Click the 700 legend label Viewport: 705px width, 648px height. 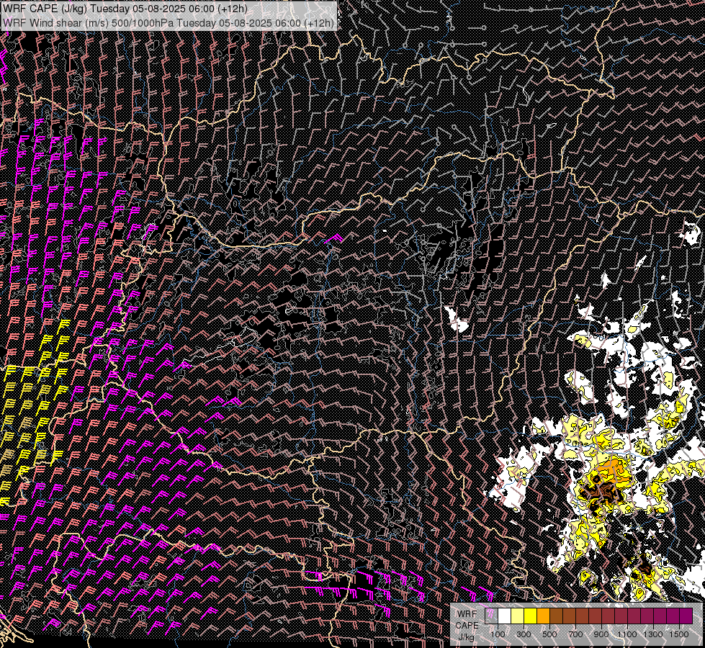click(x=575, y=634)
